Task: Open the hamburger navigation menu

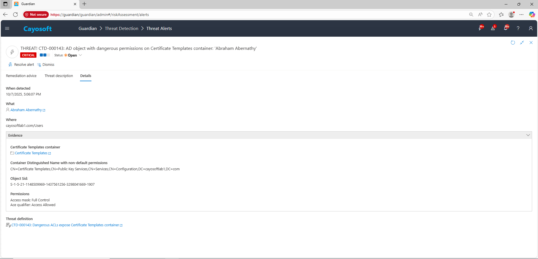Action: (x=7, y=28)
